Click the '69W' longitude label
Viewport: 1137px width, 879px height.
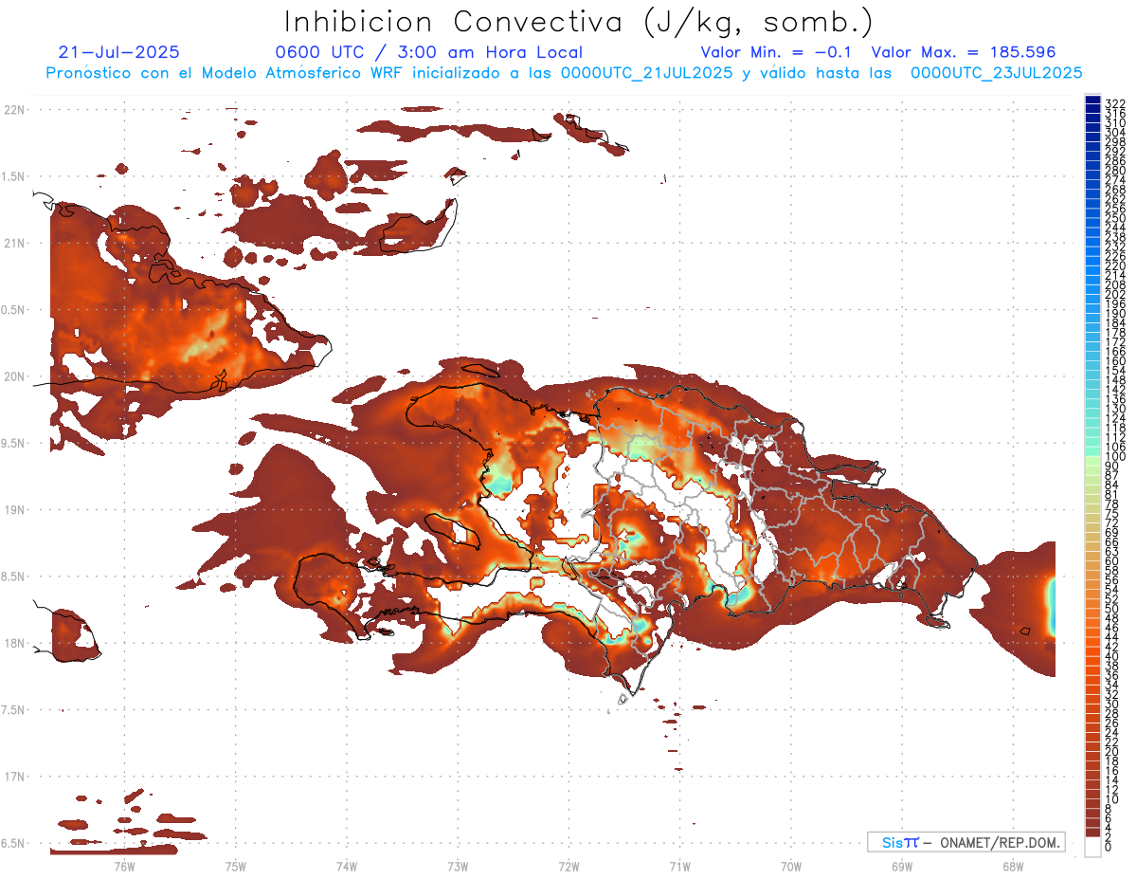tap(902, 865)
